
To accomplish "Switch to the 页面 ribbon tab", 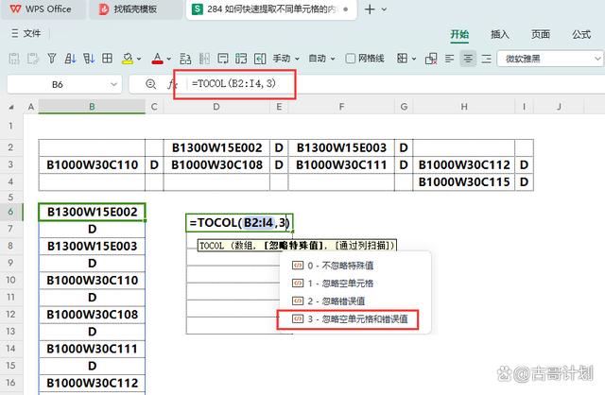I will coord(540,34).
